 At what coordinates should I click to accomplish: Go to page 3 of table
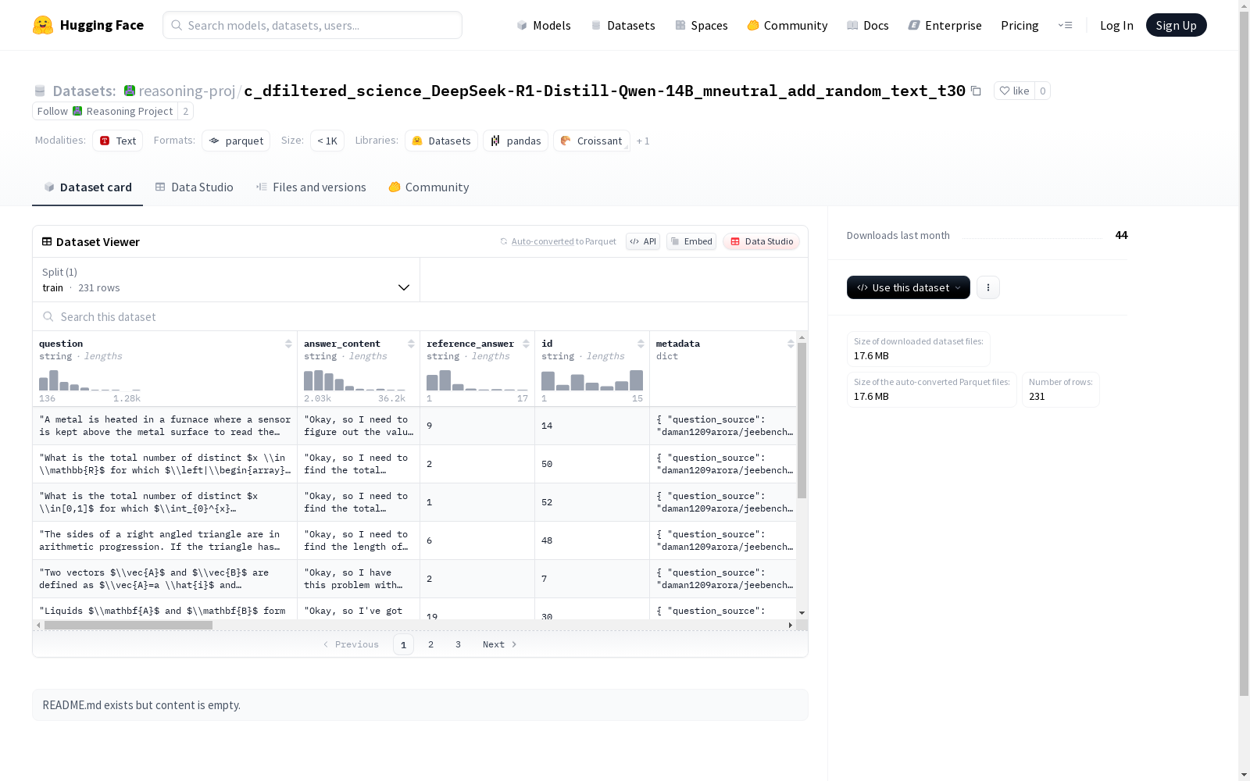click(x=458, y=644)
